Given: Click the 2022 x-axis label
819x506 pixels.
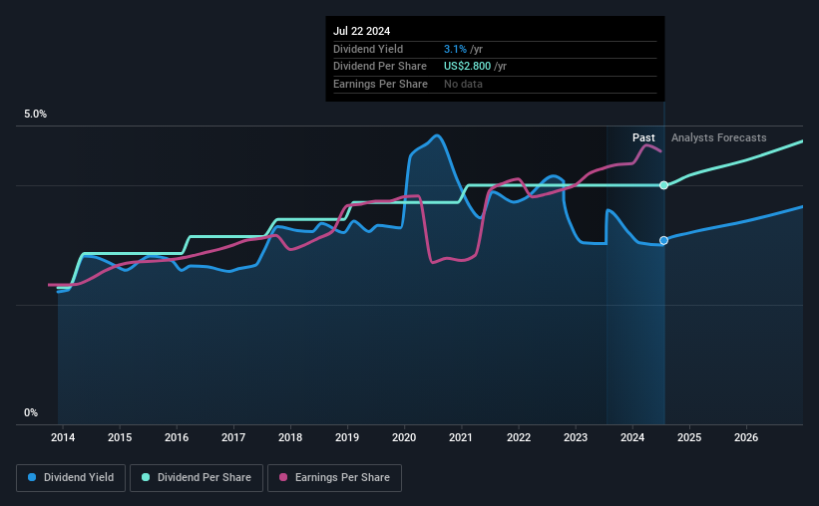Looking at the screenshot, I should click(519, 437).
